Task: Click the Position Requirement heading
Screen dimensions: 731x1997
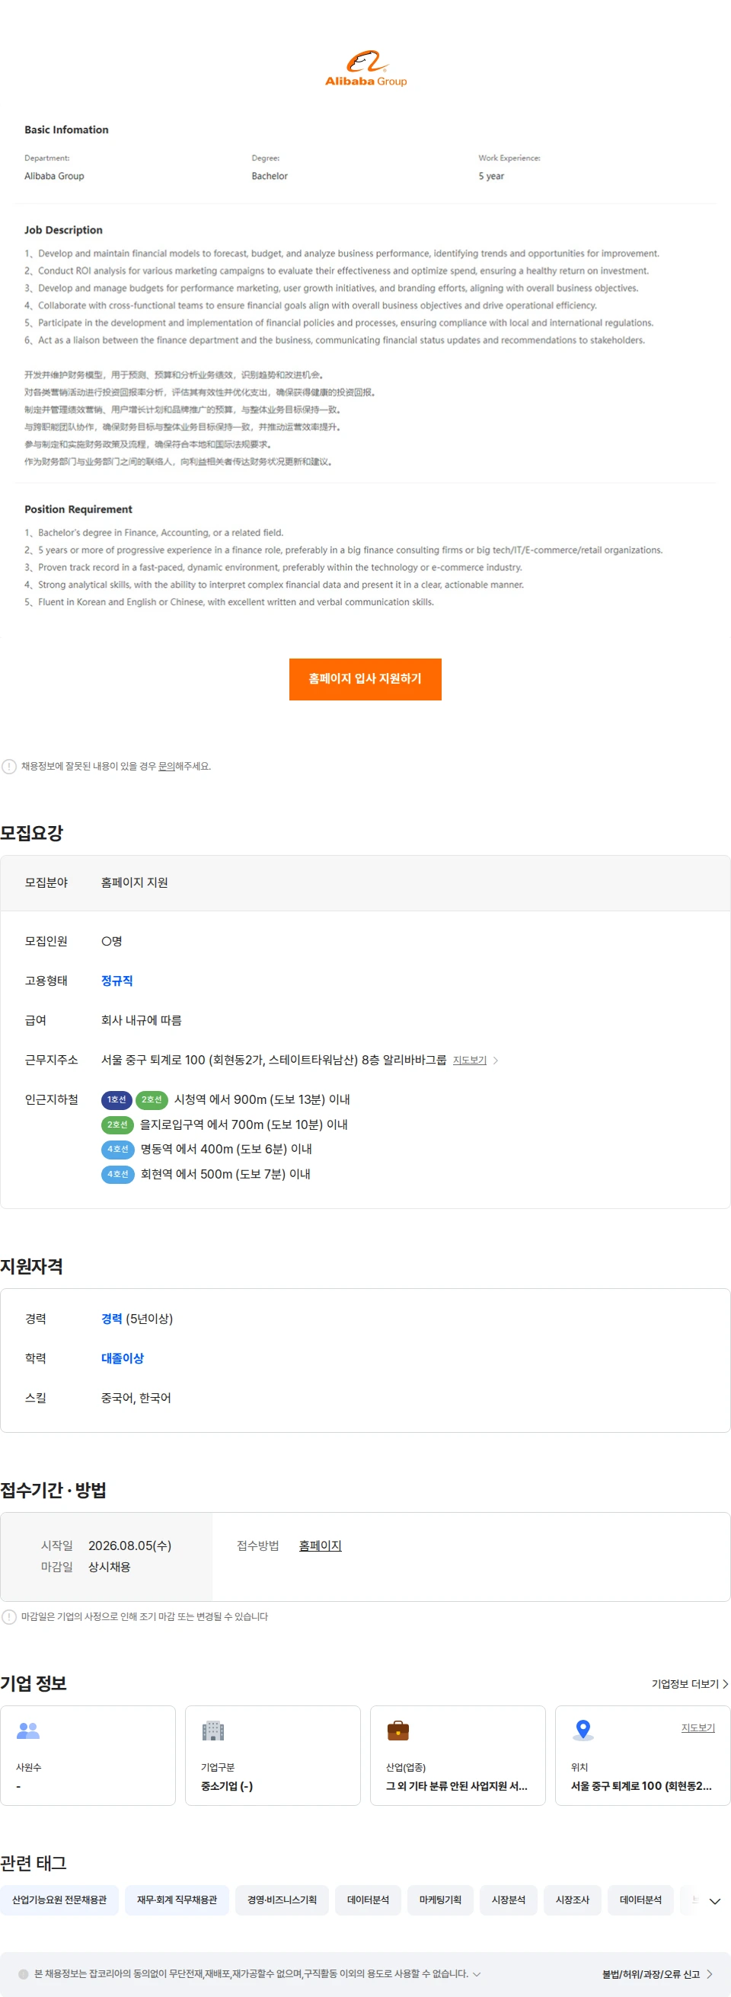Action: (x=78, y=509)
